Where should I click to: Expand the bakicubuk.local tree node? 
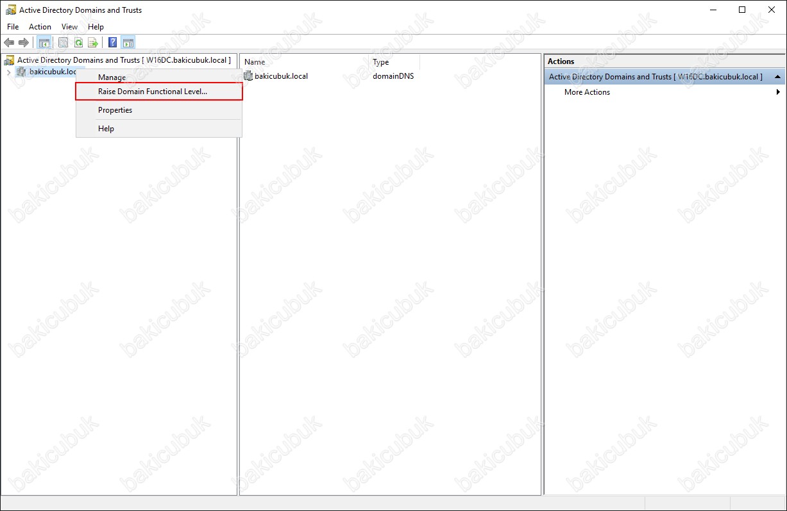tap(8, 72)
